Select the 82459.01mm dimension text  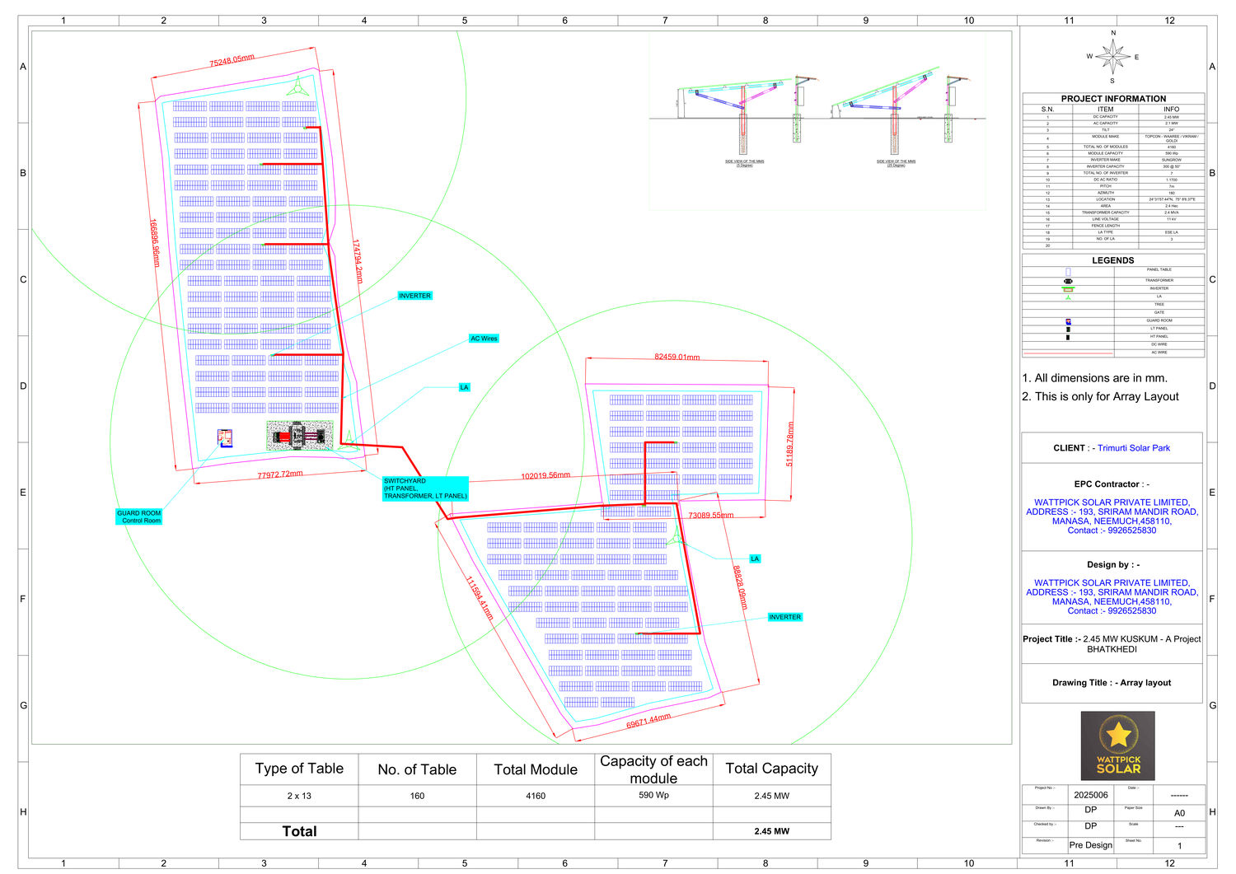[x=677, y=358]
